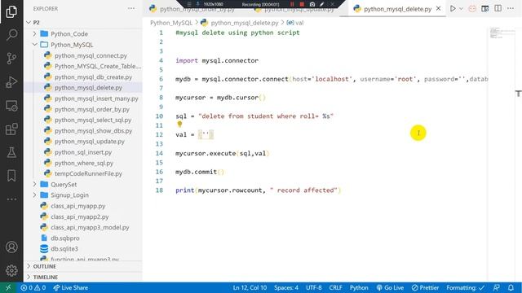Open the feedback icon in status bar

tap(497, 287)
